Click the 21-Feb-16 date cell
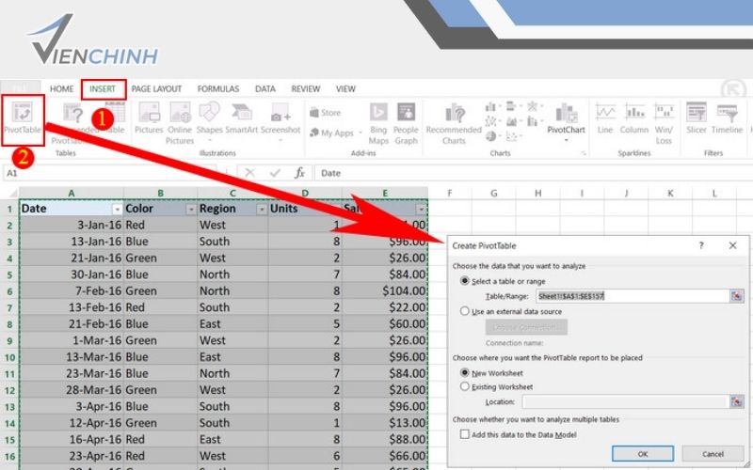 coord(72,323)
